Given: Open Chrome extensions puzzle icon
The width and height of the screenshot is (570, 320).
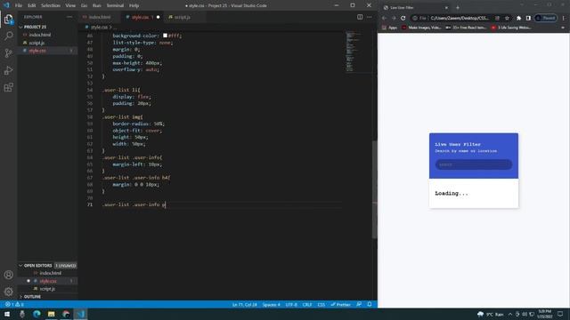Looking at the screenshot, I should (518, 18).
